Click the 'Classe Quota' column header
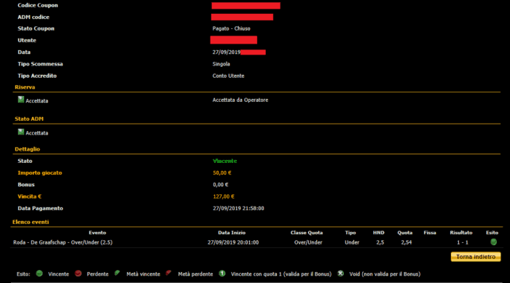Screen dimensions: 510x283 click(x=307, y=233)
